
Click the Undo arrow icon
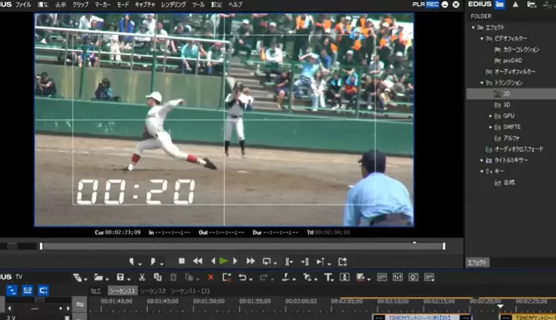242,277
